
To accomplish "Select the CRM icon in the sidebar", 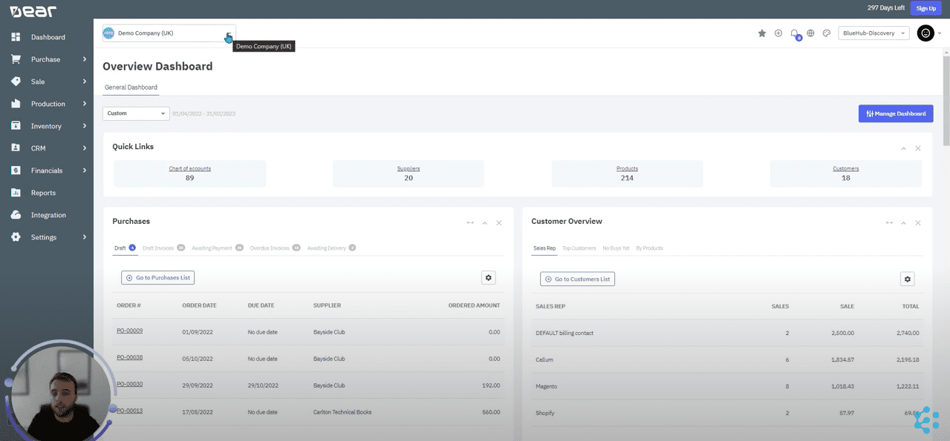I will click(x=16, y=147).
